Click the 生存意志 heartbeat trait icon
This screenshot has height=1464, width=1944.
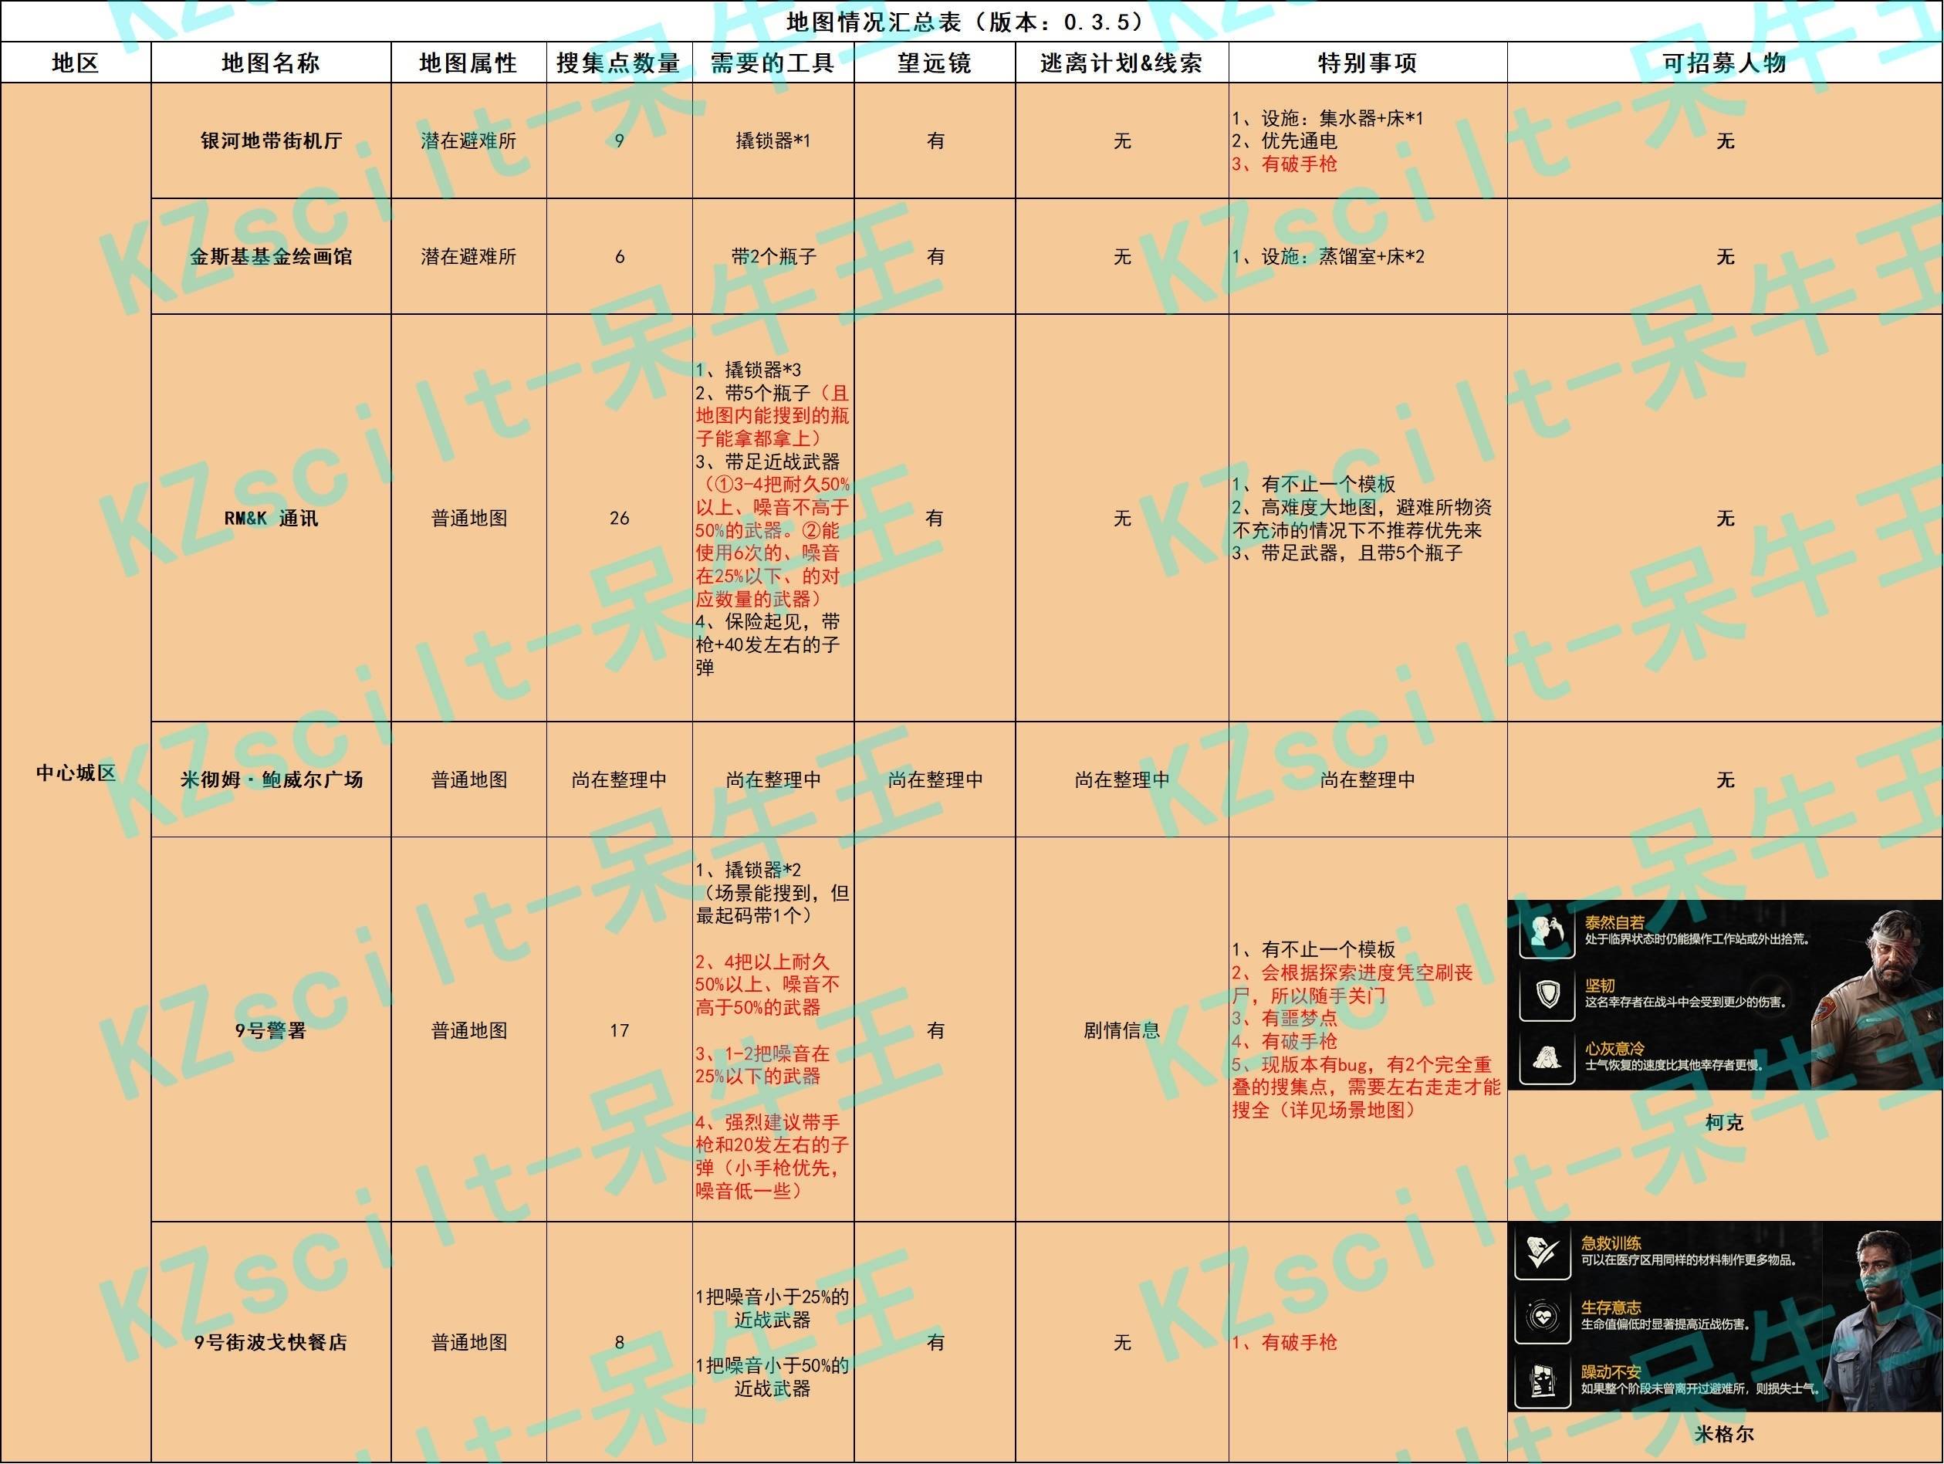(1543, 1317)
